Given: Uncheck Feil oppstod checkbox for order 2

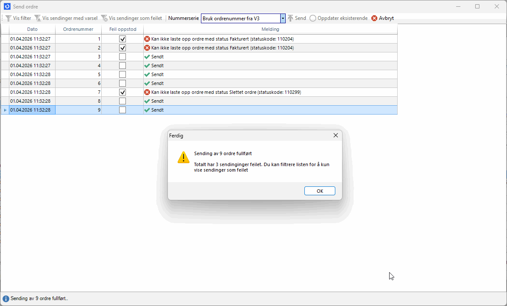Looking at the screenshot, I should 123,48.
